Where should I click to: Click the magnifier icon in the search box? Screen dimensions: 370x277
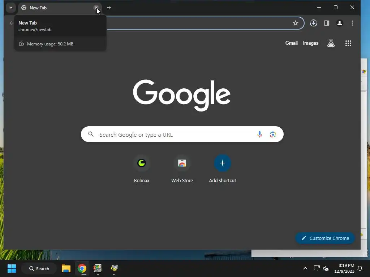point(91,134)
